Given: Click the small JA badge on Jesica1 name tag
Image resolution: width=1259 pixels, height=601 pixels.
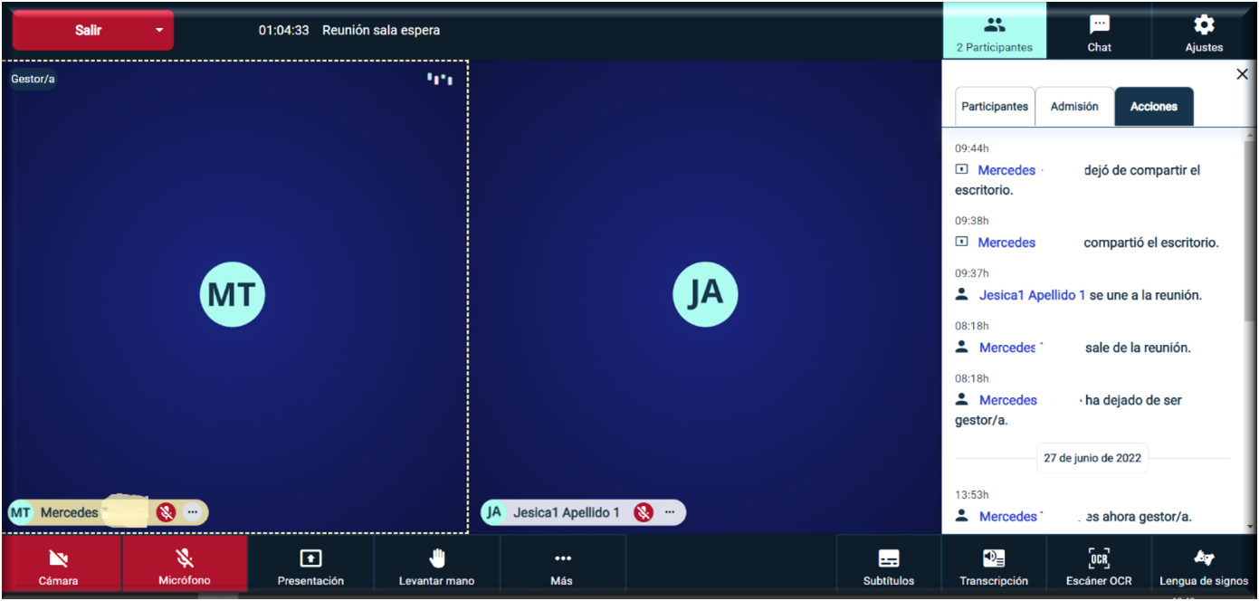Looking at the screenshot, I should [493, 512].
